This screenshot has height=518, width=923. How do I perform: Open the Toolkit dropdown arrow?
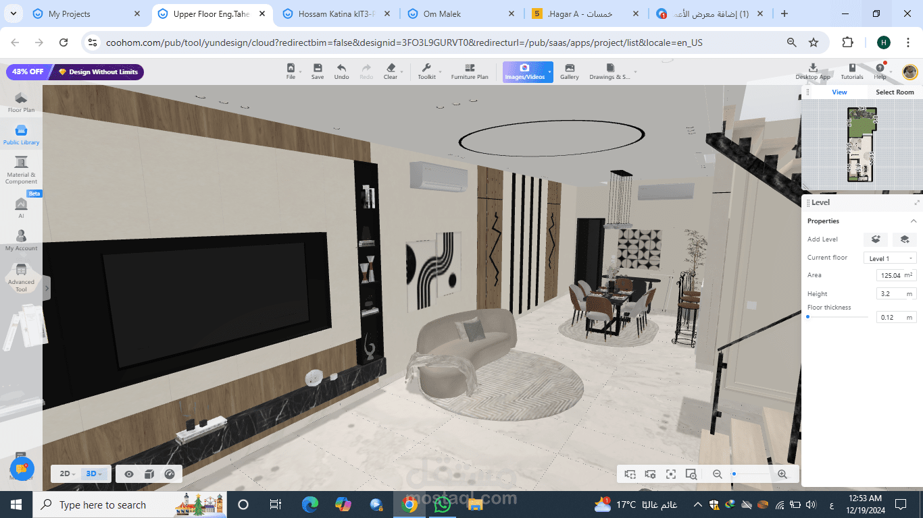pos(440,71)
